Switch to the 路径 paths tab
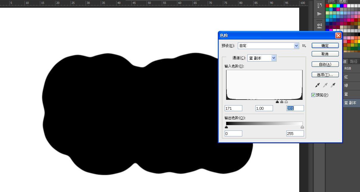 [x=354, y=62]
